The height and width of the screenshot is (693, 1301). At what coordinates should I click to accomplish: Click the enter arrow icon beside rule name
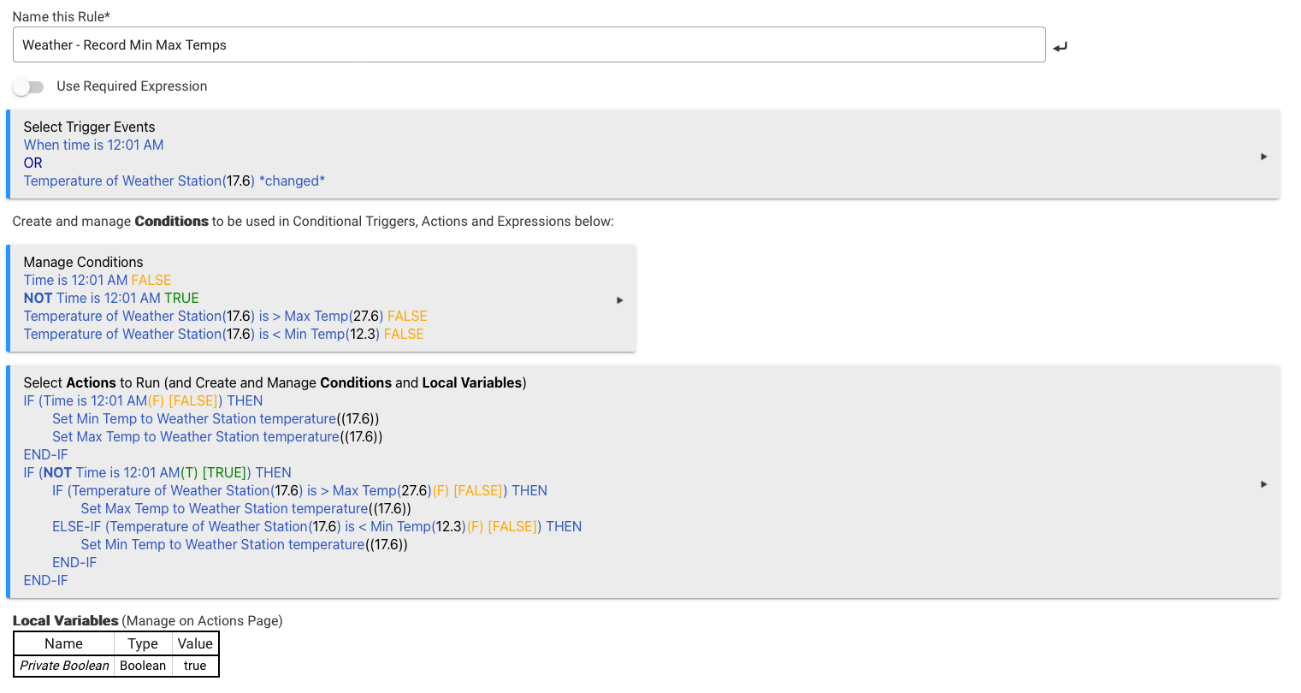[x=1060, y=47]
